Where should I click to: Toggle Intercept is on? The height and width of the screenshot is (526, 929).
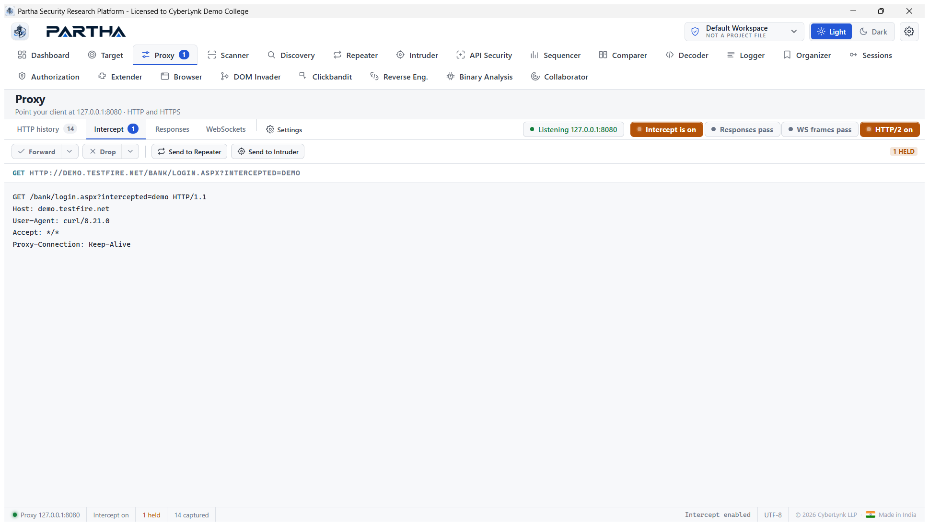pyautogui.click(x=666, y=129)
